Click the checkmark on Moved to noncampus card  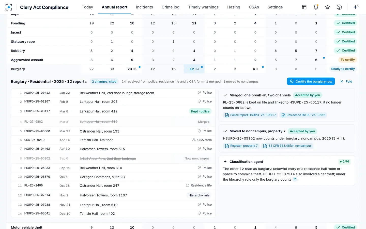(225, 131)
